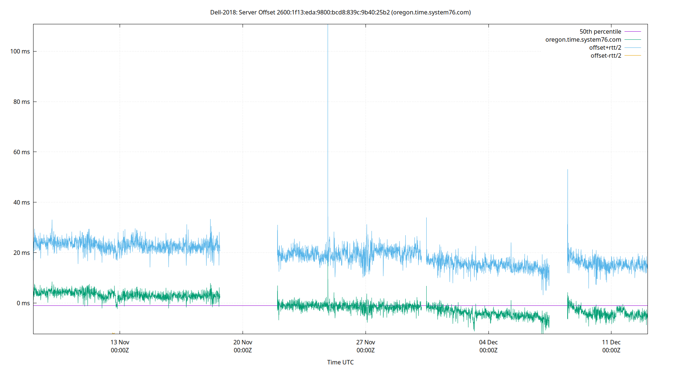Image resolution: width=681 pixels, height=368 pixels.
Task: Select the 13 Nov tick label
Action: coord(120,346)
